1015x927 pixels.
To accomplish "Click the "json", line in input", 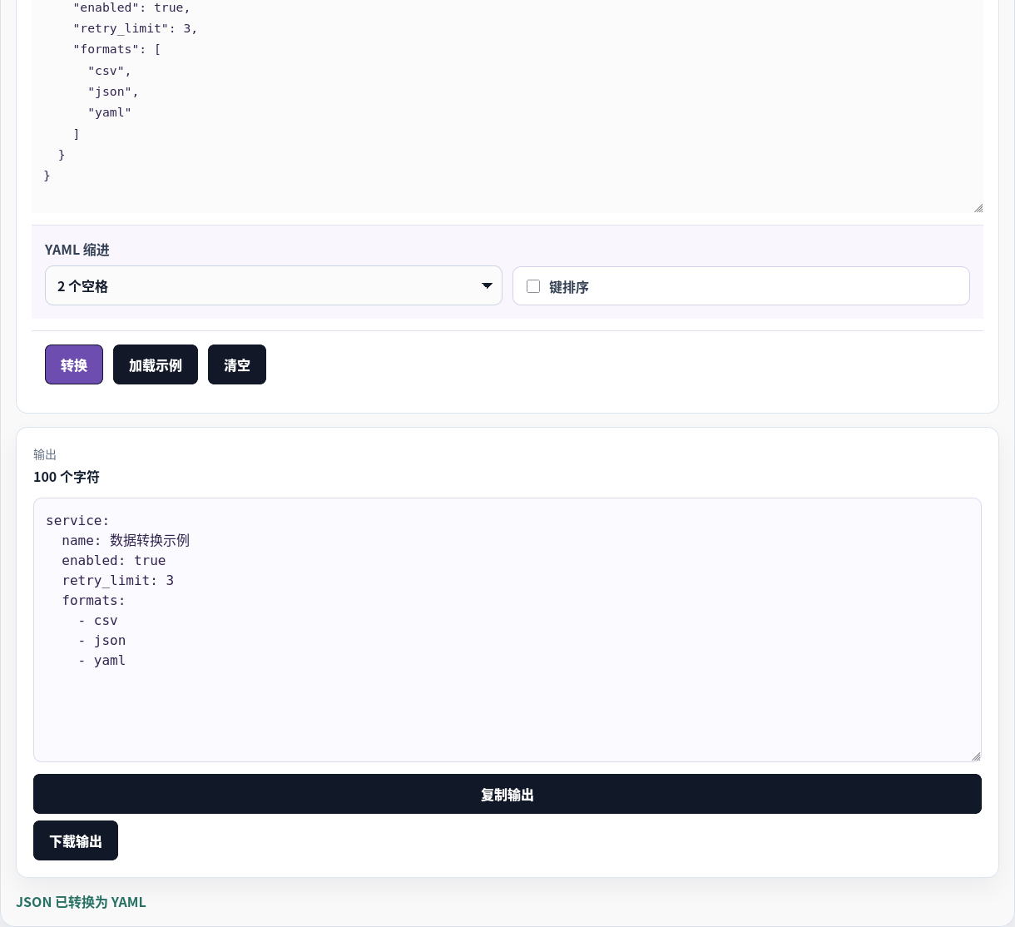I will tap(113, 92).
